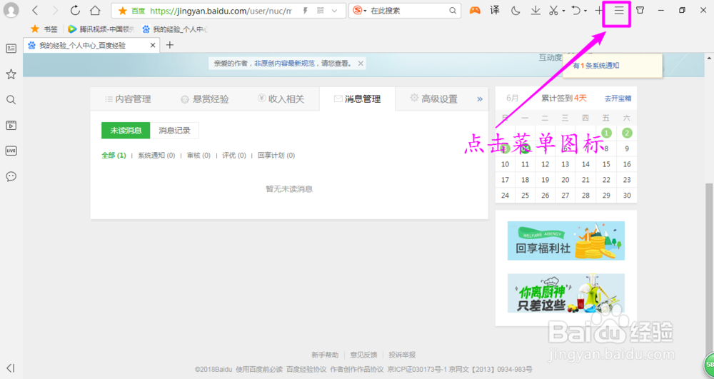
Task: Expand the address bar dropdown arrow
Action: click(335, 11)
